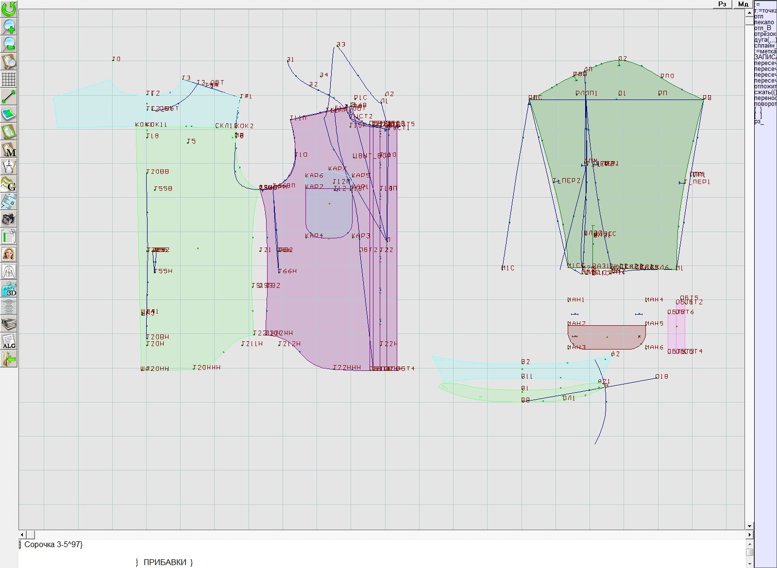Open the green spreadsheet table icon
This screenshot has width=777, height=568.
(9, 236)
